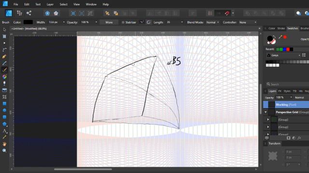Select the Fill tool color wheel
309x173 pixels.
[x=4, y=76]
